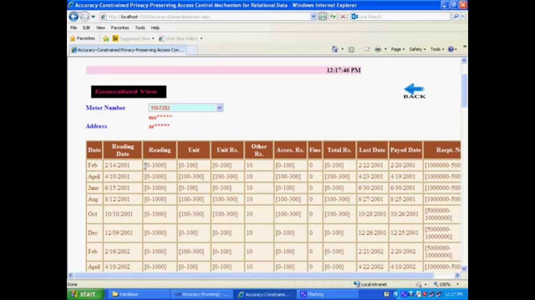Viewport: 535px width, 300px height.
Task: Click the blue Help question mark icon
Action: tap(451, 49)
